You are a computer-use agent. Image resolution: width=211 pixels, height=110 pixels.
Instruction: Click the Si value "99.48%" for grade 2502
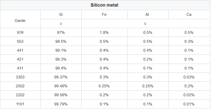point(61,86)
